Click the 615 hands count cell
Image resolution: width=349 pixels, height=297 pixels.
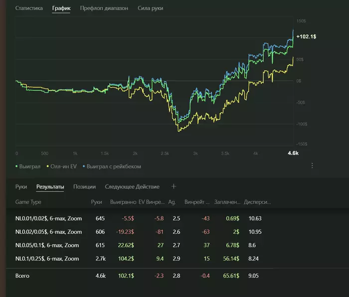tap(100, 245)
